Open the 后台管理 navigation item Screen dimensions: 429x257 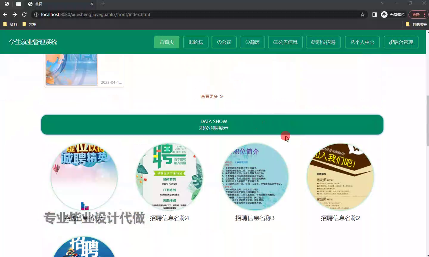pyautogui.click(x=401, y=42)
